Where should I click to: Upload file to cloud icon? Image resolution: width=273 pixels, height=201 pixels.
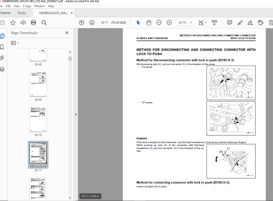(x=23, y=22)
